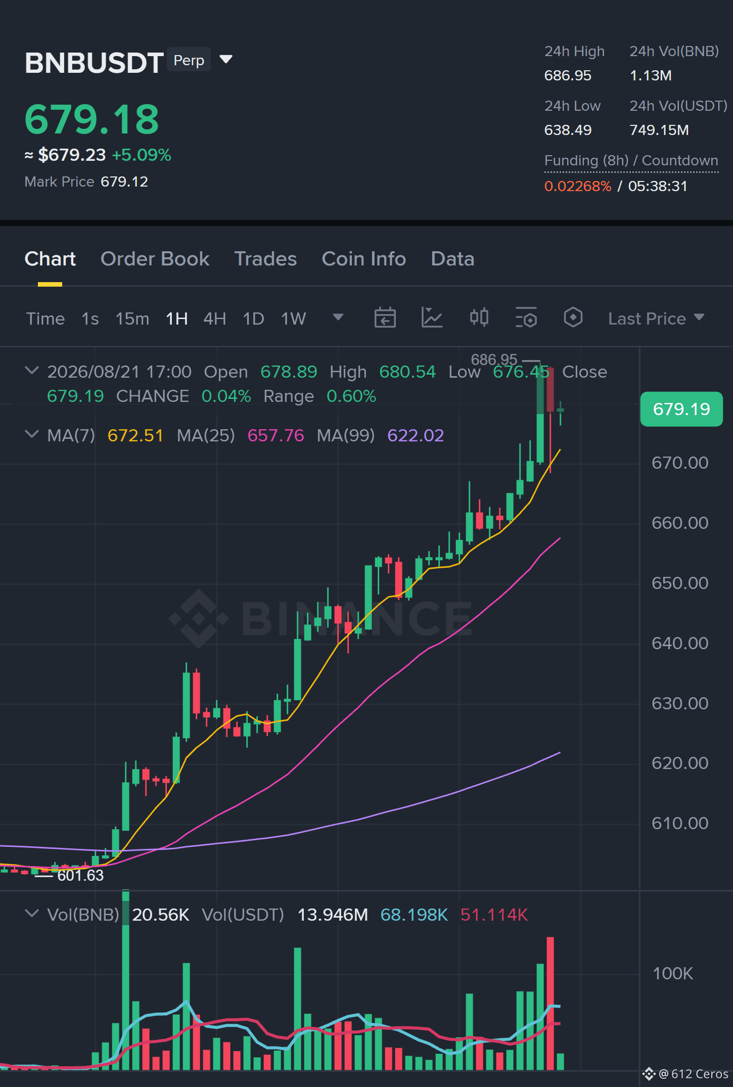Screen dimensions: 733x1087
Task: Select the 1W chart interval
Action: point(294,319)
